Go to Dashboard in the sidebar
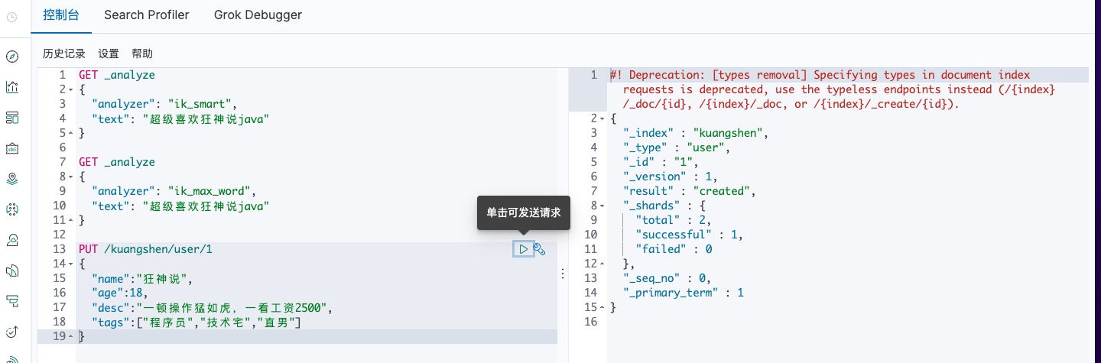This screenshot has width=1101, height=363. pos(12,118)
